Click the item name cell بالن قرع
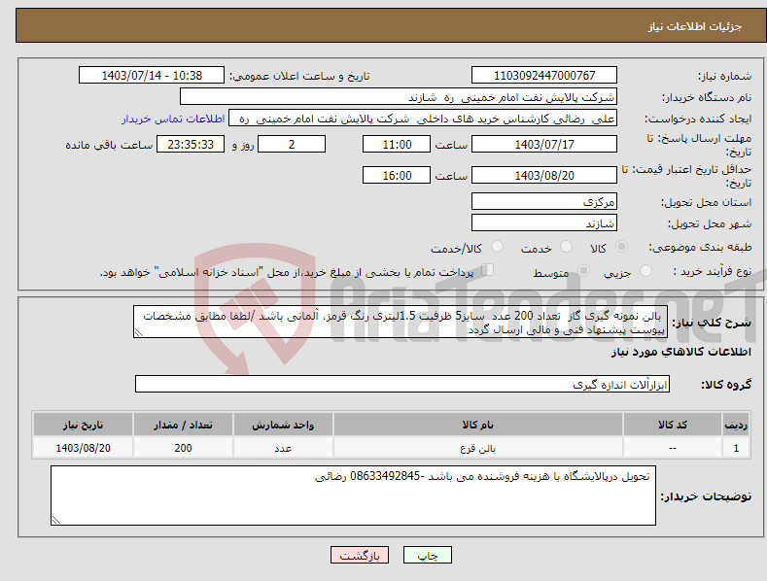The width and height of the screenshot is (767, 581). pyautogui.click(x=478, y=448)
